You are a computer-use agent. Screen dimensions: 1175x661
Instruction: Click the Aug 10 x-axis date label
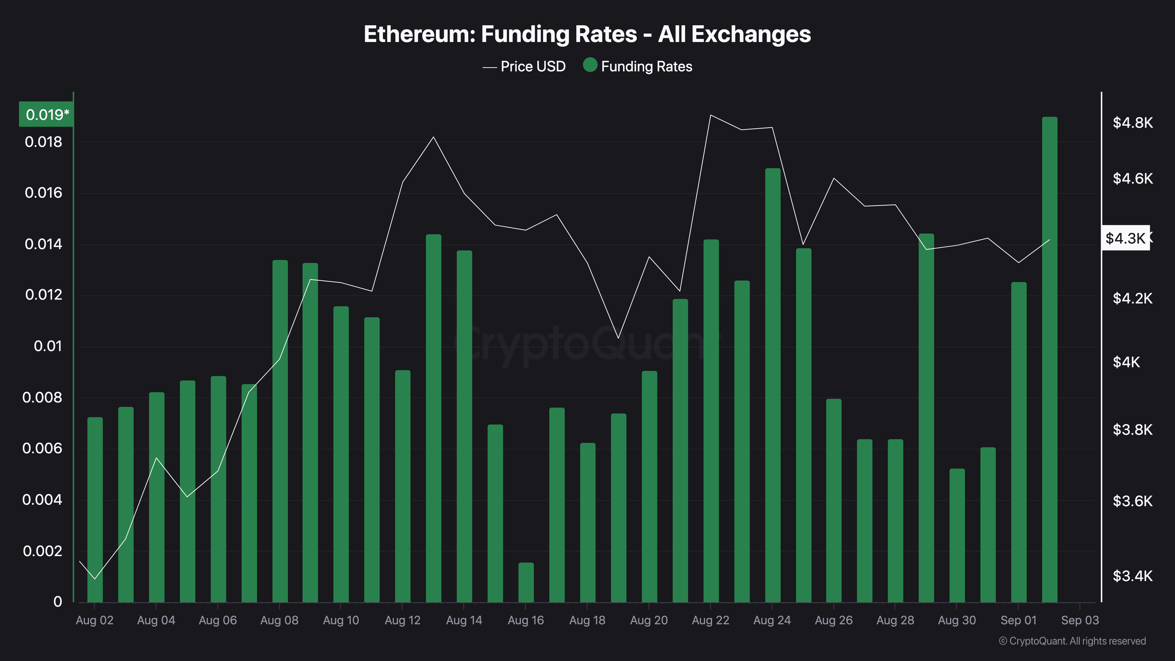tap(341, 620)
